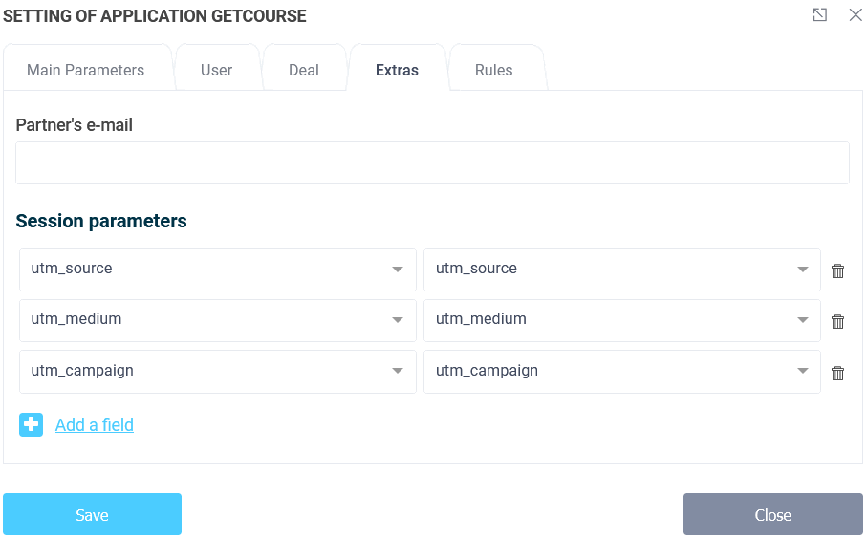Expand the settings dialog to full size
Image resolution: width=867 pixels, height=539 pixels.
[820, 15]
